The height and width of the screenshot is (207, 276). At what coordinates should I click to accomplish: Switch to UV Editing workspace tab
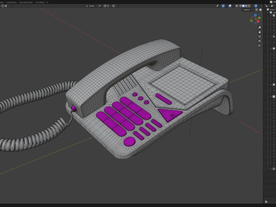(40, 2)
